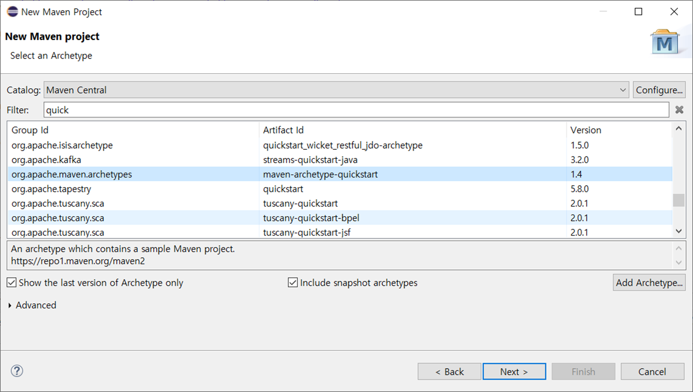Toggle Show the last version of Archetype only
The width and height of the screenshot is (693, 392).
pyautogui.click(x=95, y=282)
